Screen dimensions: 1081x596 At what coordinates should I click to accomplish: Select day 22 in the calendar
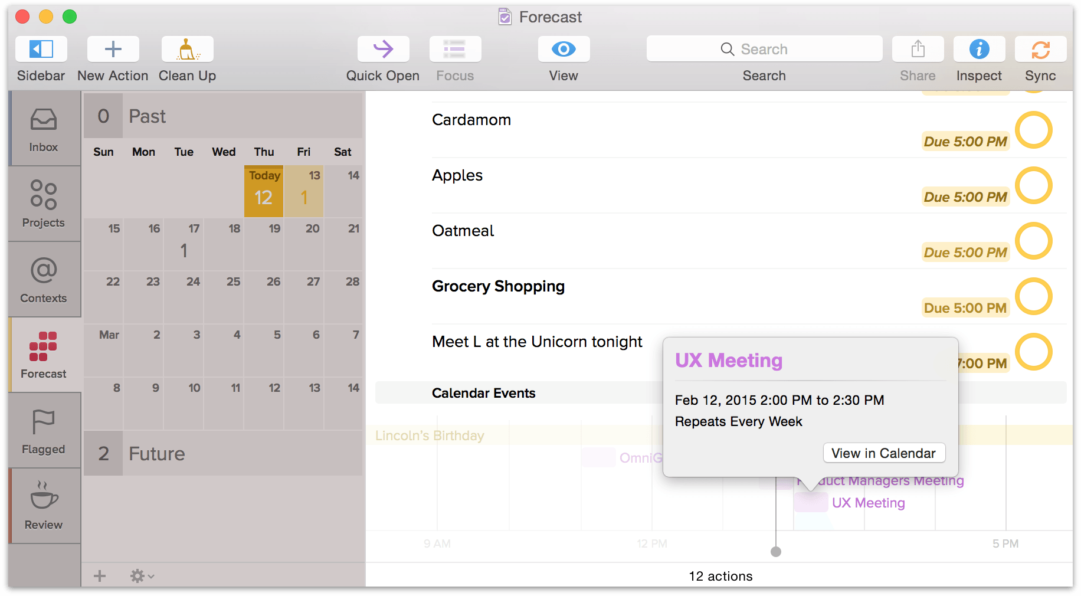point(103,297)
